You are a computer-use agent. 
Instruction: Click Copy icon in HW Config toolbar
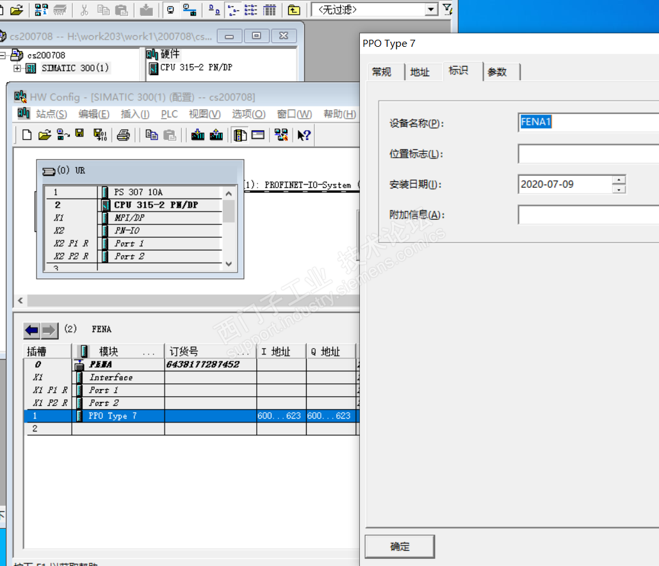point(151,135)
